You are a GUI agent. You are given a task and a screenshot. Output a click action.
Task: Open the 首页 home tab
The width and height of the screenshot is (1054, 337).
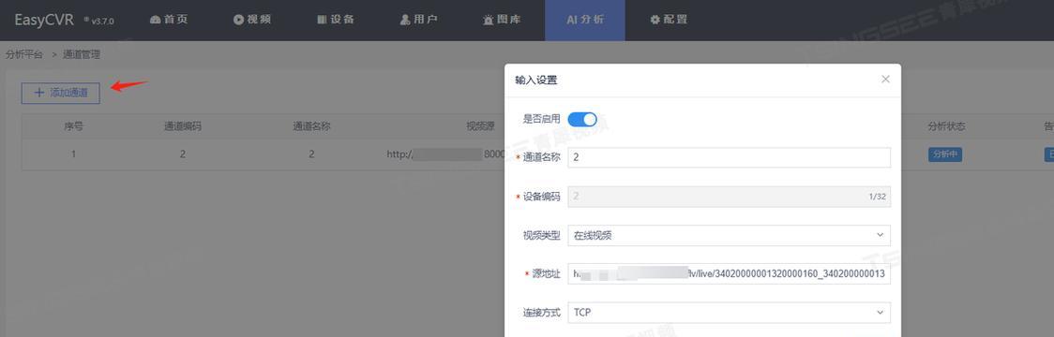click(x=169, y=20)
